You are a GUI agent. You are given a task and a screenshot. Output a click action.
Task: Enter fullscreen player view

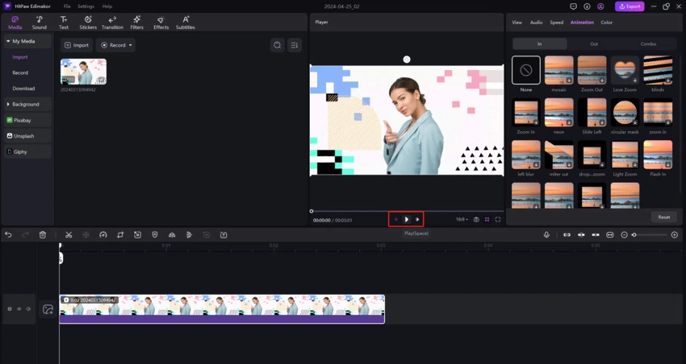click(498, 220)
